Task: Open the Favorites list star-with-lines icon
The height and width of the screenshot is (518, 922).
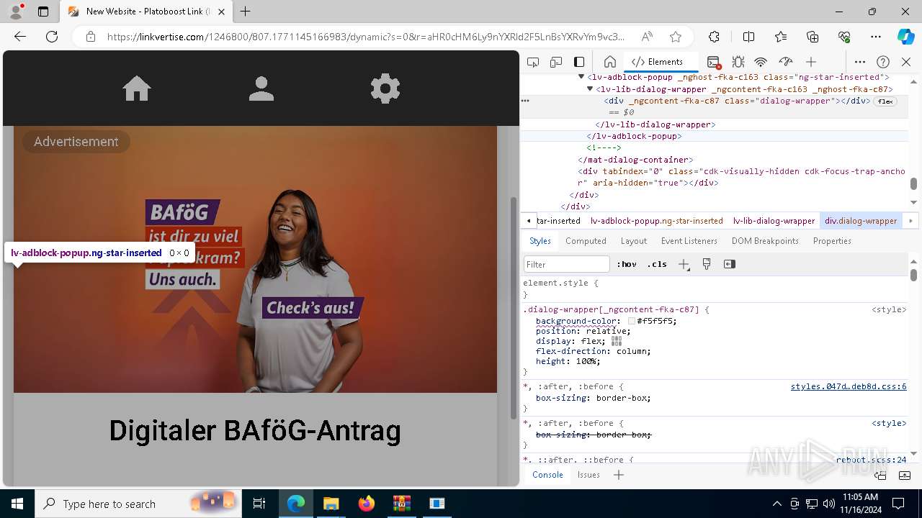Action: click(x=781, y=37)
